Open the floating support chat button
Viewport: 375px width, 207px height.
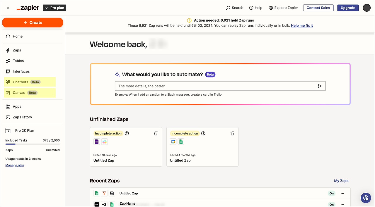(366, 198)
